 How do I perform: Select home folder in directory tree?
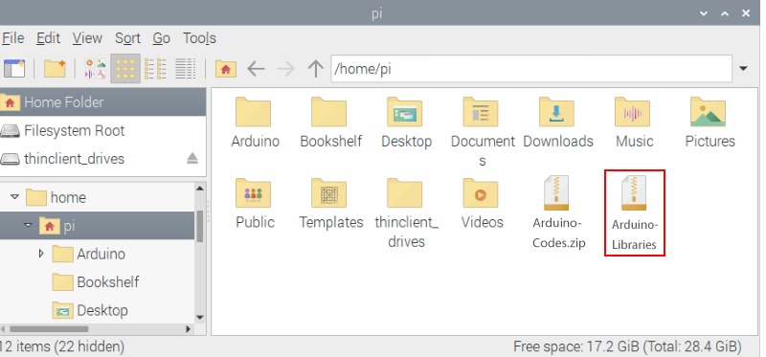pos(56,197)
